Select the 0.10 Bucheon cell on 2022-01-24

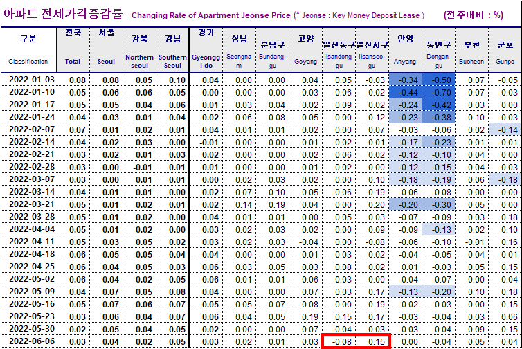tap(471, 117)
